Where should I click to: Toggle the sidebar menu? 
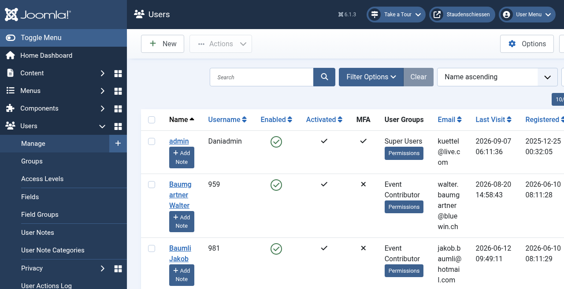63,38
